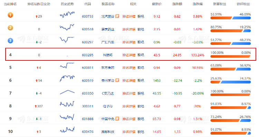259x137 pixels.
Task: Open the trend sparkline for 600733
Action: [67, 14]
